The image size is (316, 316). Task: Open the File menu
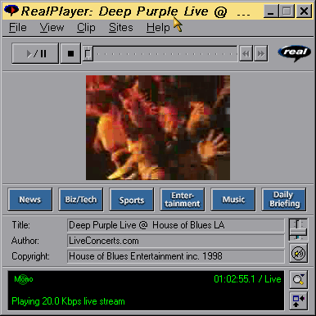click(18, 28)
